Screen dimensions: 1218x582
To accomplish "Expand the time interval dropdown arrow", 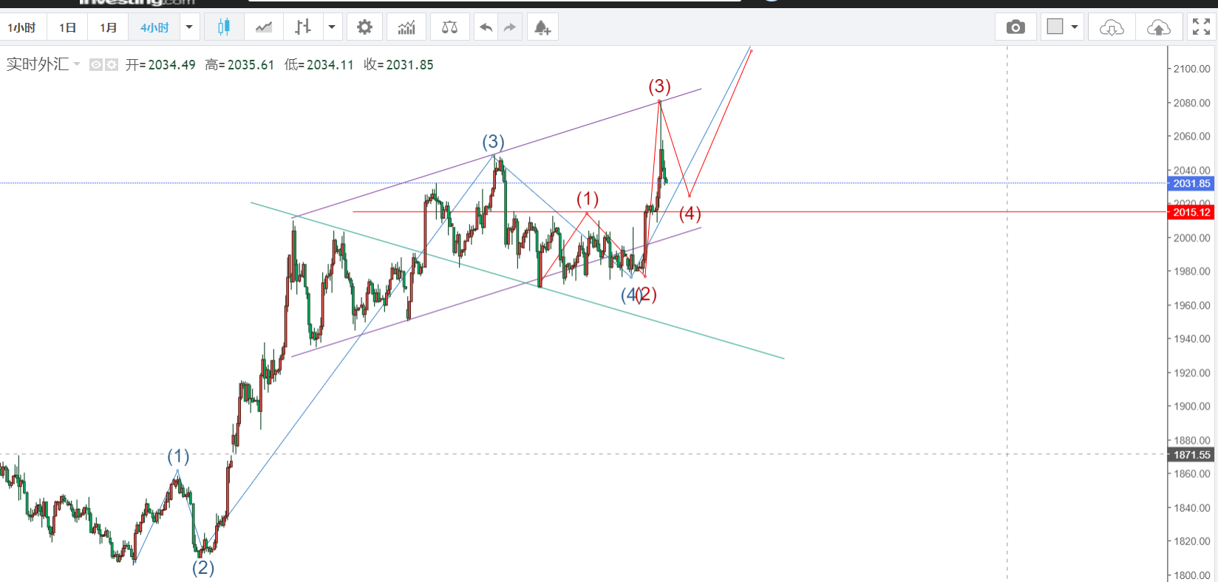I will coord(189,27).
